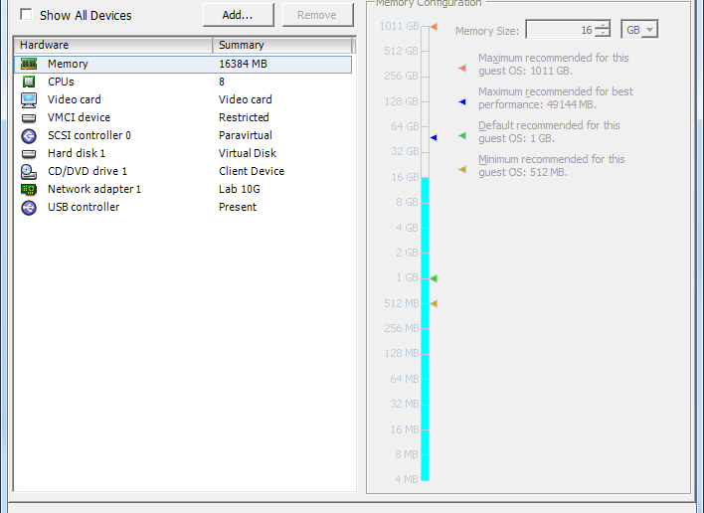704x513 pixels.
Task: Click the 32 MB scale label
Action: pyautogui.click(x=404, y=404)
